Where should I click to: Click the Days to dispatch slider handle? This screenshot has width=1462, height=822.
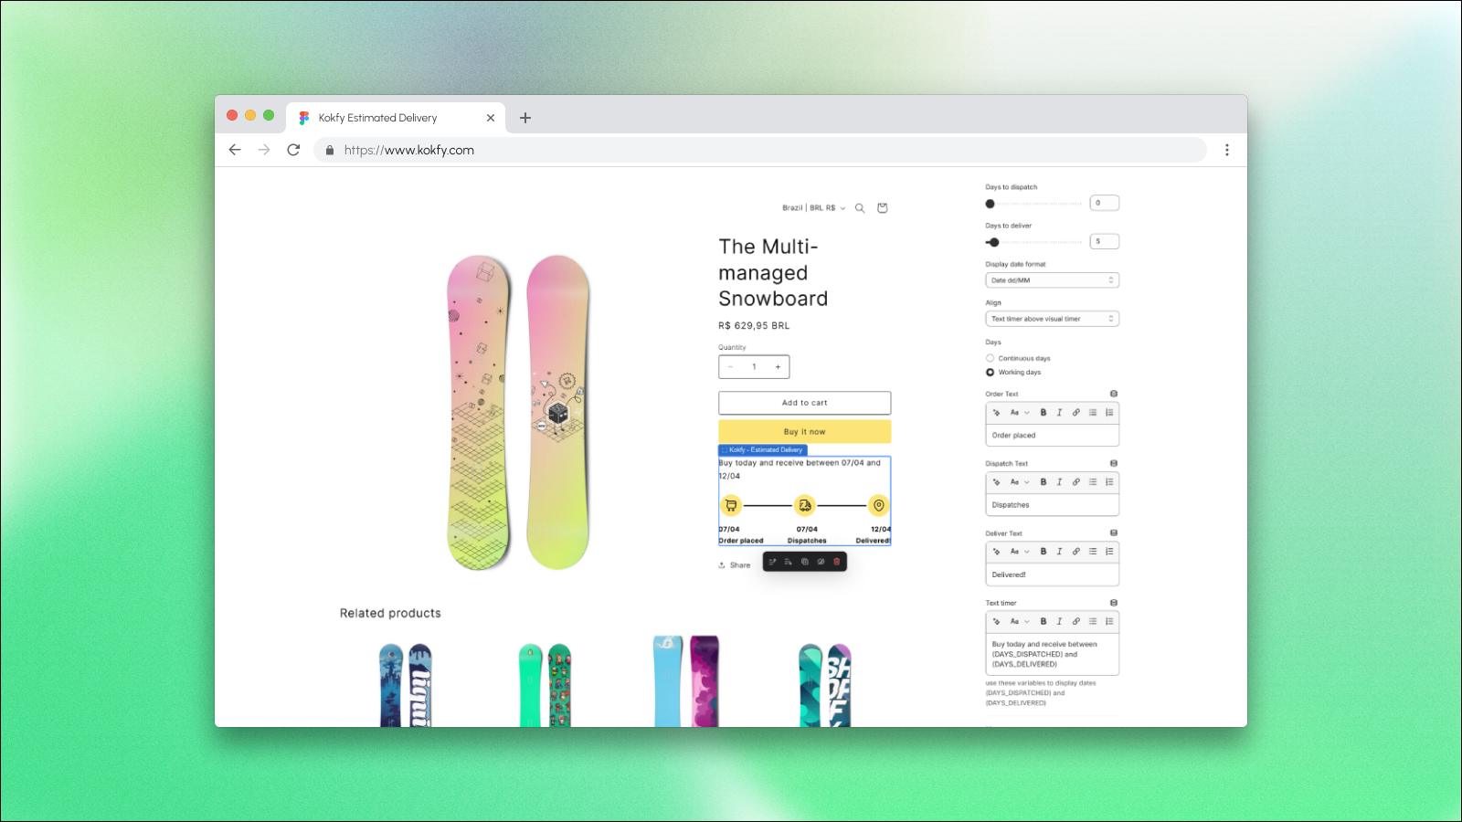[990, 204]
